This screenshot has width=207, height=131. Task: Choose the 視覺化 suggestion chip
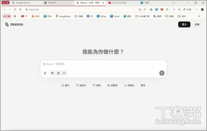coord(129,85)
